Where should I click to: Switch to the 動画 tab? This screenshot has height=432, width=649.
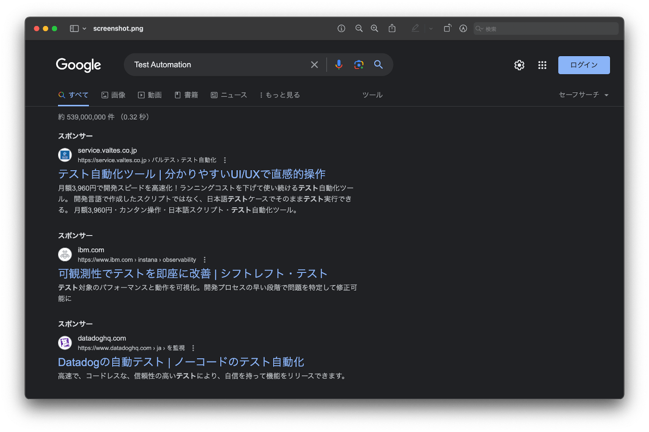(150, 95)
